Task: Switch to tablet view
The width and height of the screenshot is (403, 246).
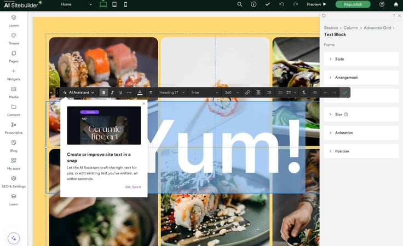Action: point(114,4)
